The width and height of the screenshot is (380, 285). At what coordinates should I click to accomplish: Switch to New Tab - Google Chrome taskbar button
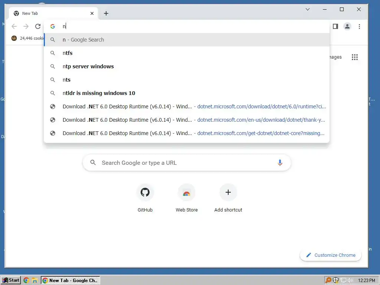70,281
